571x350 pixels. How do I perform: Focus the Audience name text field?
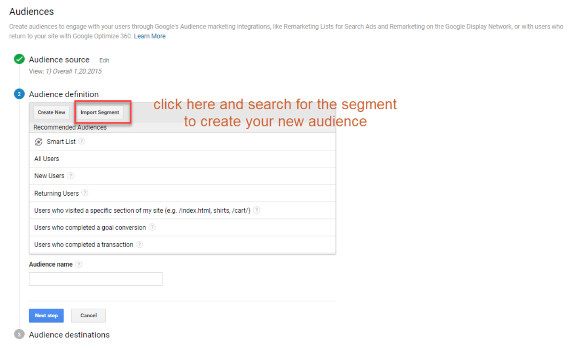[95, 279]
